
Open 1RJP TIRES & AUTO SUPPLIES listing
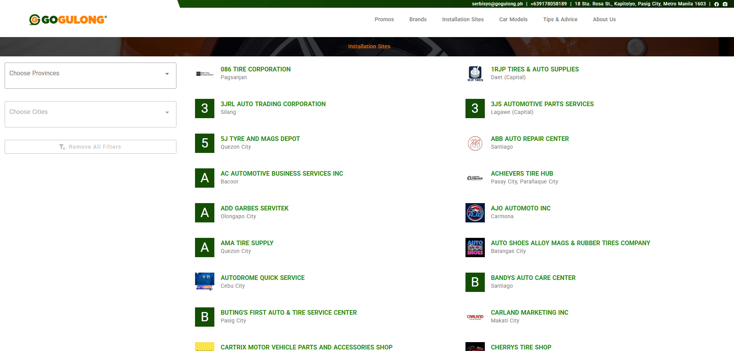point(535,69)
